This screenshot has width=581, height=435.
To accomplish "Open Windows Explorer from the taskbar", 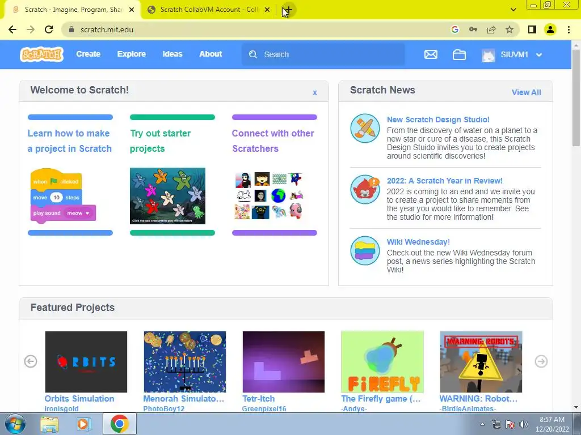I will [49, 424].
